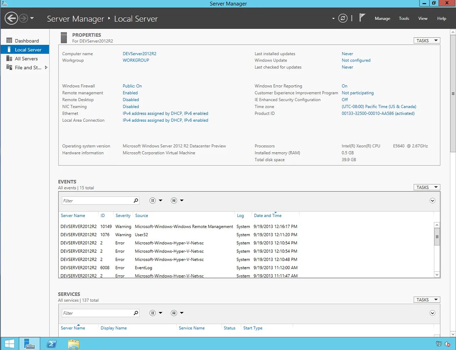The image size is (456, 350).
Task: Click Not participating link
Action: pyautogui.click(x=358, y=93)
